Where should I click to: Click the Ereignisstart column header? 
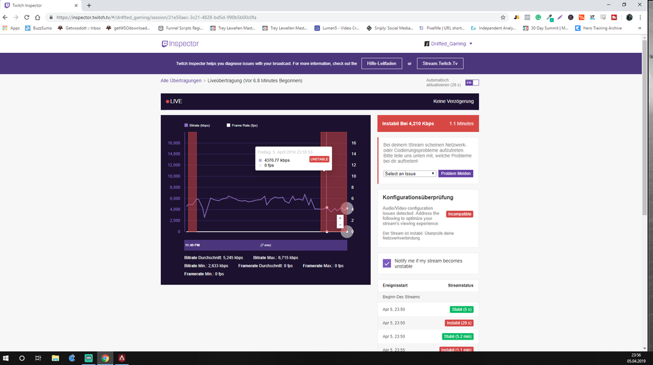pos(395,285)
